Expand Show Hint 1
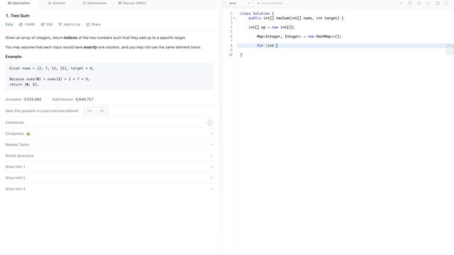Image resolution: width=454 pixels, height=255 pixels. tap(109, 167)
